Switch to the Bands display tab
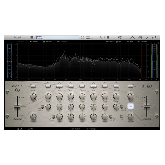Screen dimensions: 165x165 34,42
